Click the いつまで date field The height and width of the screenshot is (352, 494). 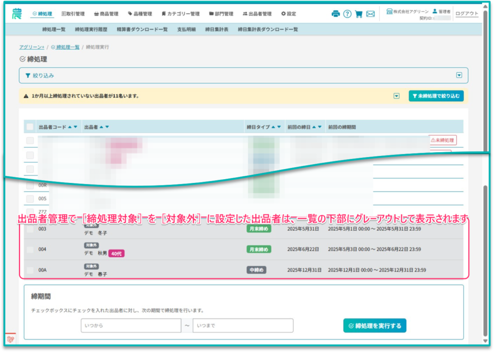pos(243,326)
